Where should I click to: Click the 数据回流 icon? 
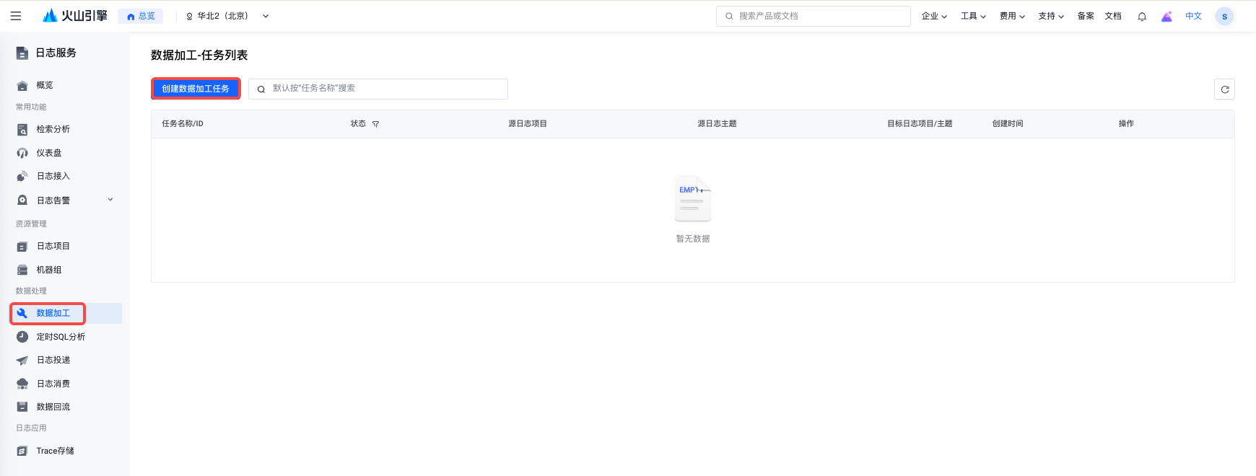coord(22,407)
